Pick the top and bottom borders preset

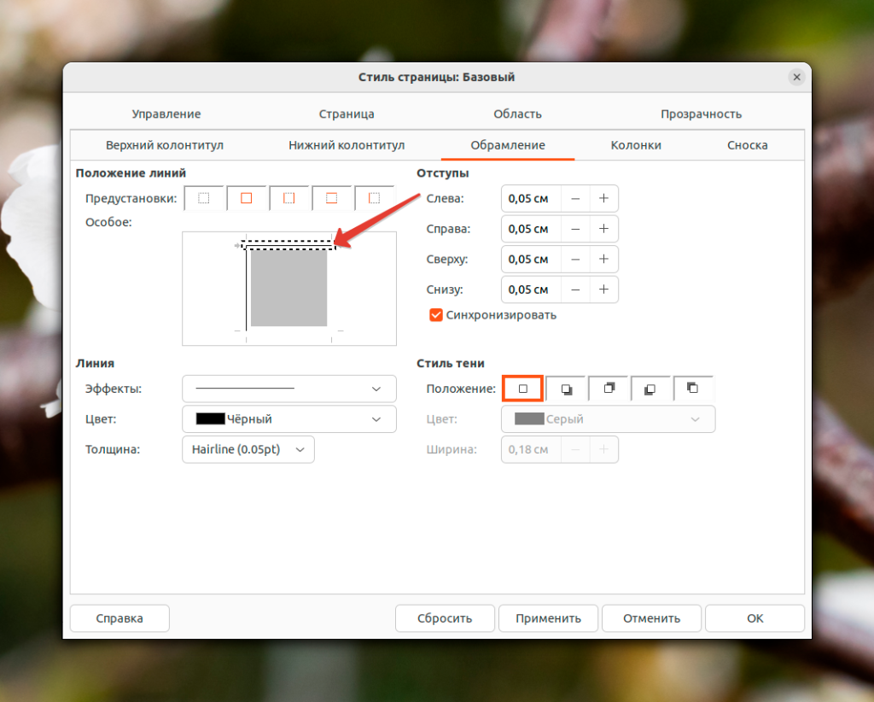tap(332, 198)
